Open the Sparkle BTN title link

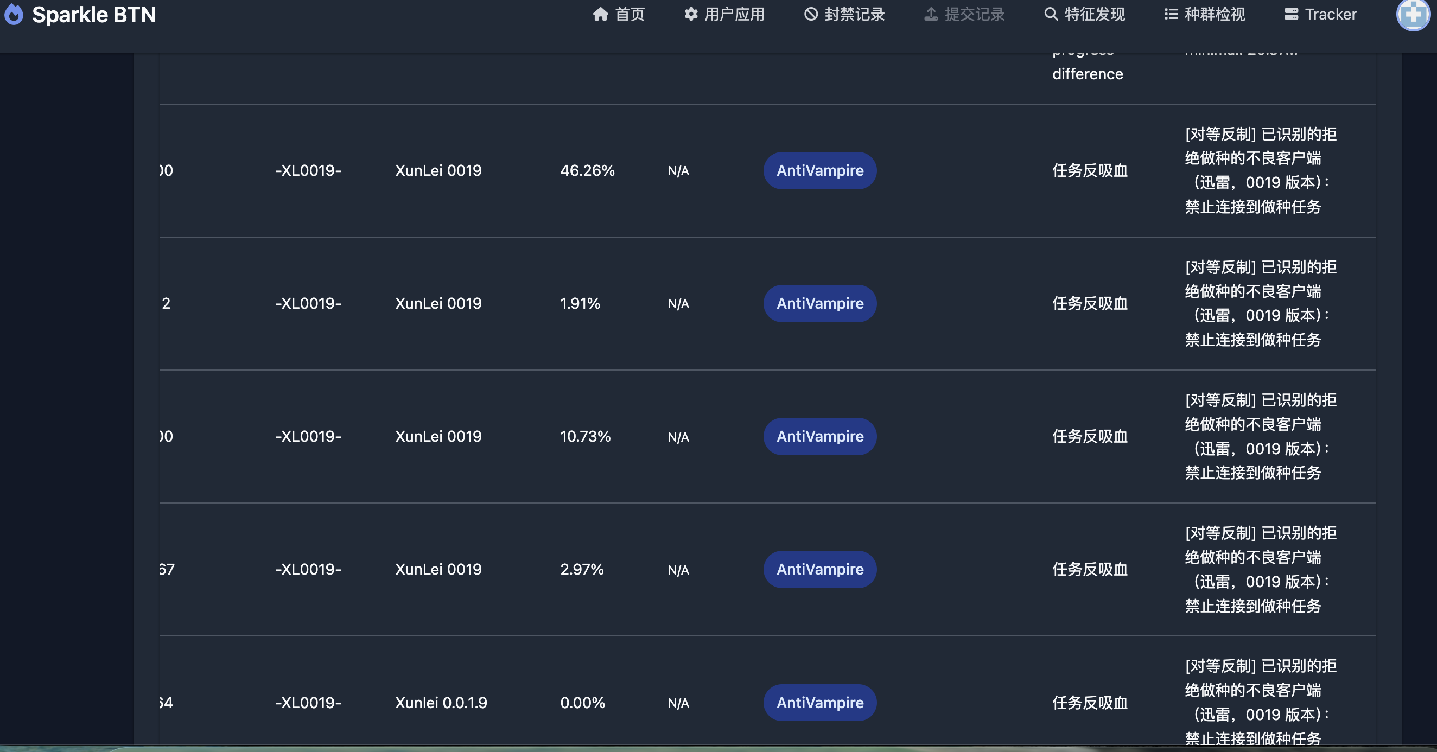[94, 15]
